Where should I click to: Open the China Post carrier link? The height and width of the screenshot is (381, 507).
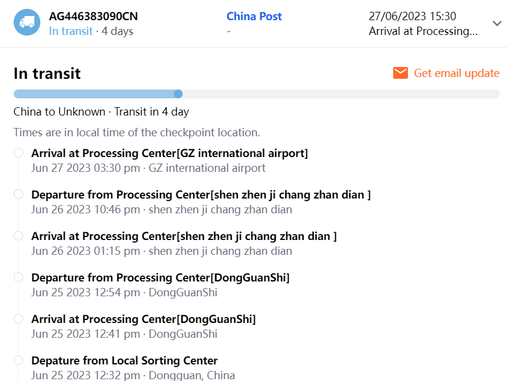(254, 17)
